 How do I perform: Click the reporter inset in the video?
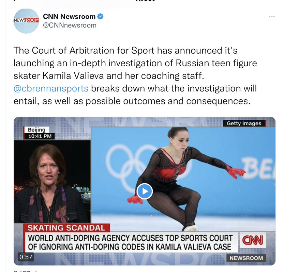[52, 181]
